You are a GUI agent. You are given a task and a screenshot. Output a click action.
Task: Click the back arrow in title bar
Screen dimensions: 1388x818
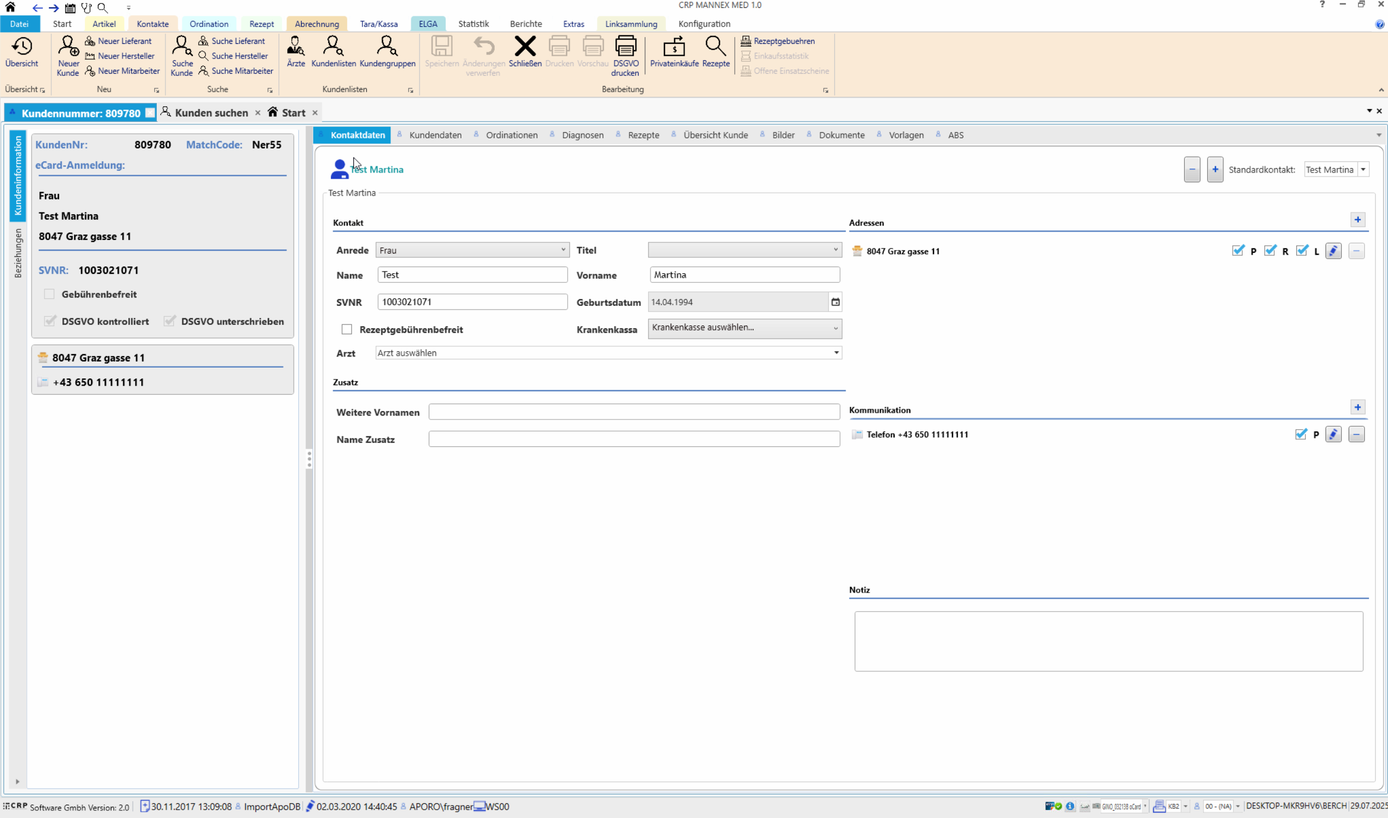pyautogui.click(x=37, y=8)
